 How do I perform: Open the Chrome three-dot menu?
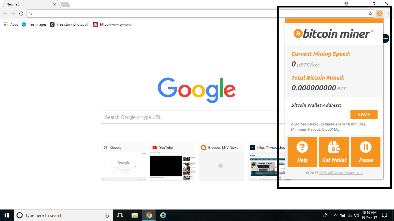tap(389, 14)
